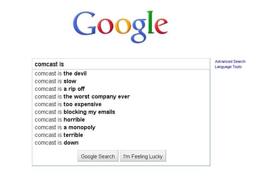This screenshot has height=177, width=260.
Task: Click the green letter l in logo
Action: (151, 22)
